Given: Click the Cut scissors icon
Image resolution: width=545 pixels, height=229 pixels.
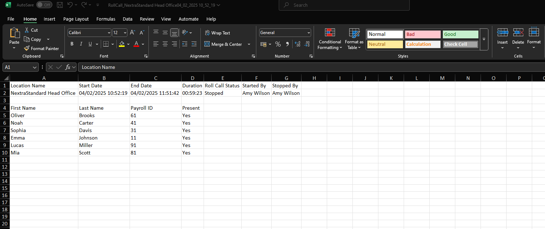Looking at the screenshot, I should pos(27,30).
